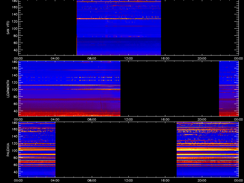Click the LEARMONTH station axis label

(8, 89)
